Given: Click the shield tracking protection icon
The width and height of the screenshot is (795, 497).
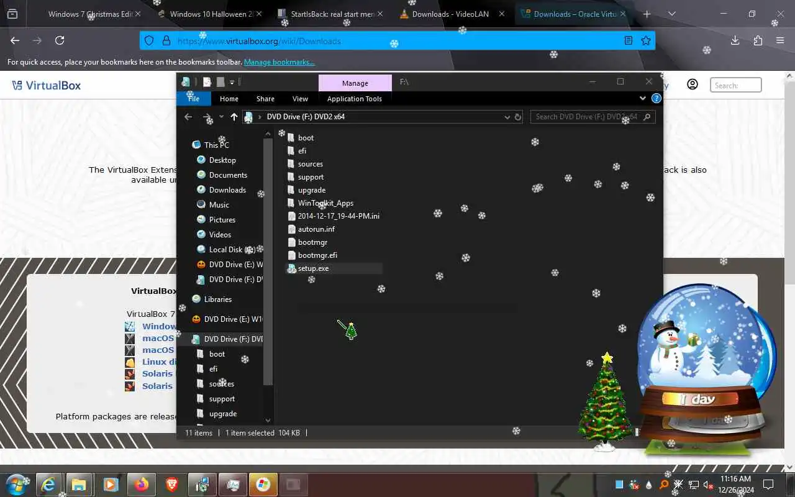Looking at the screenshot, I should (149, 40).
